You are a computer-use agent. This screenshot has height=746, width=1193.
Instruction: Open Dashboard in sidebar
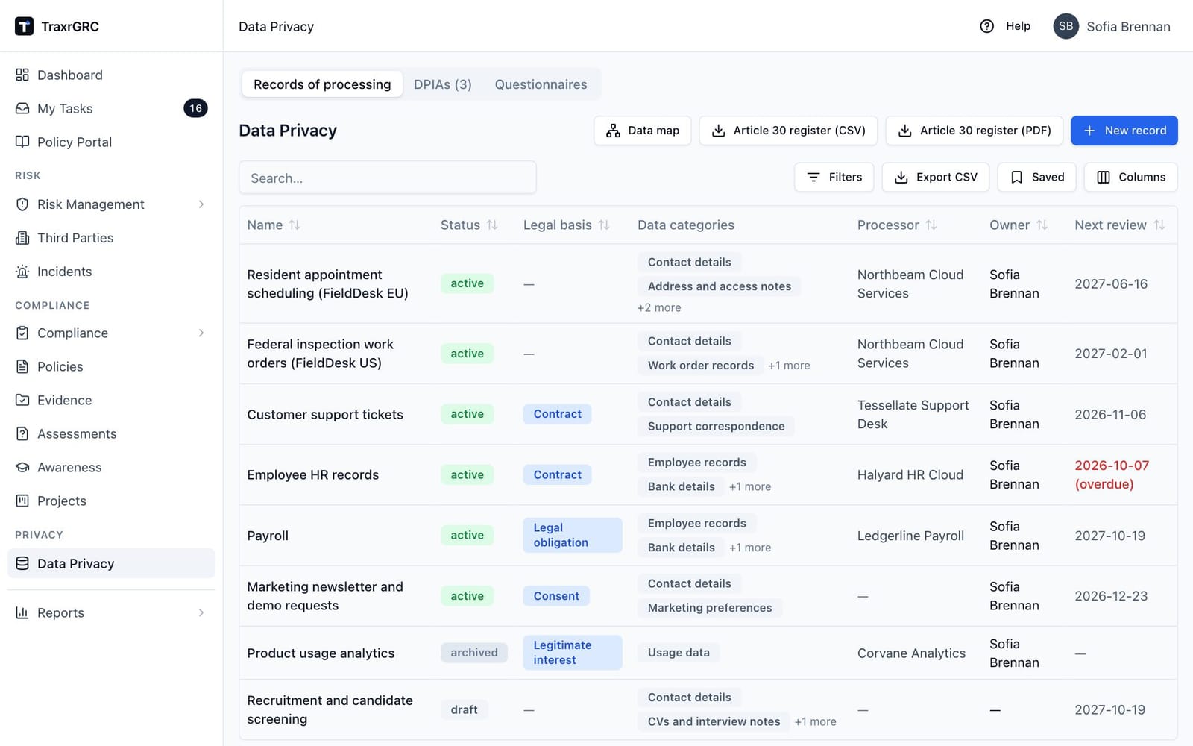pyautogui.click(x=111, y=75)
